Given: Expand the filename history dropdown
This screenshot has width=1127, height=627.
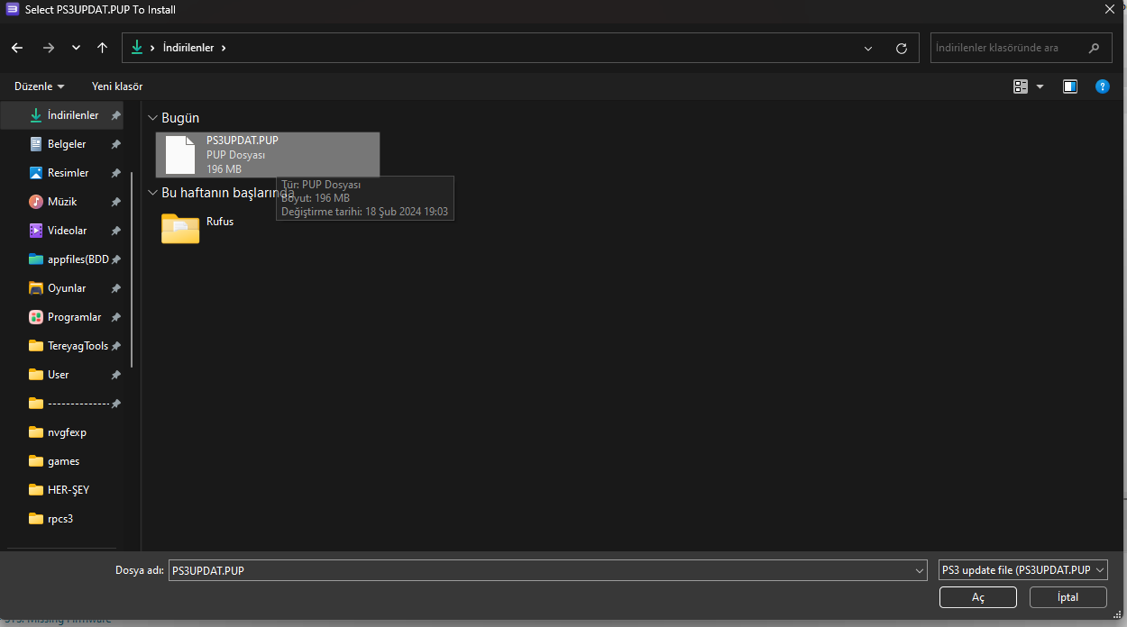Looking at the screenshot, I should (x=920, y=571).
